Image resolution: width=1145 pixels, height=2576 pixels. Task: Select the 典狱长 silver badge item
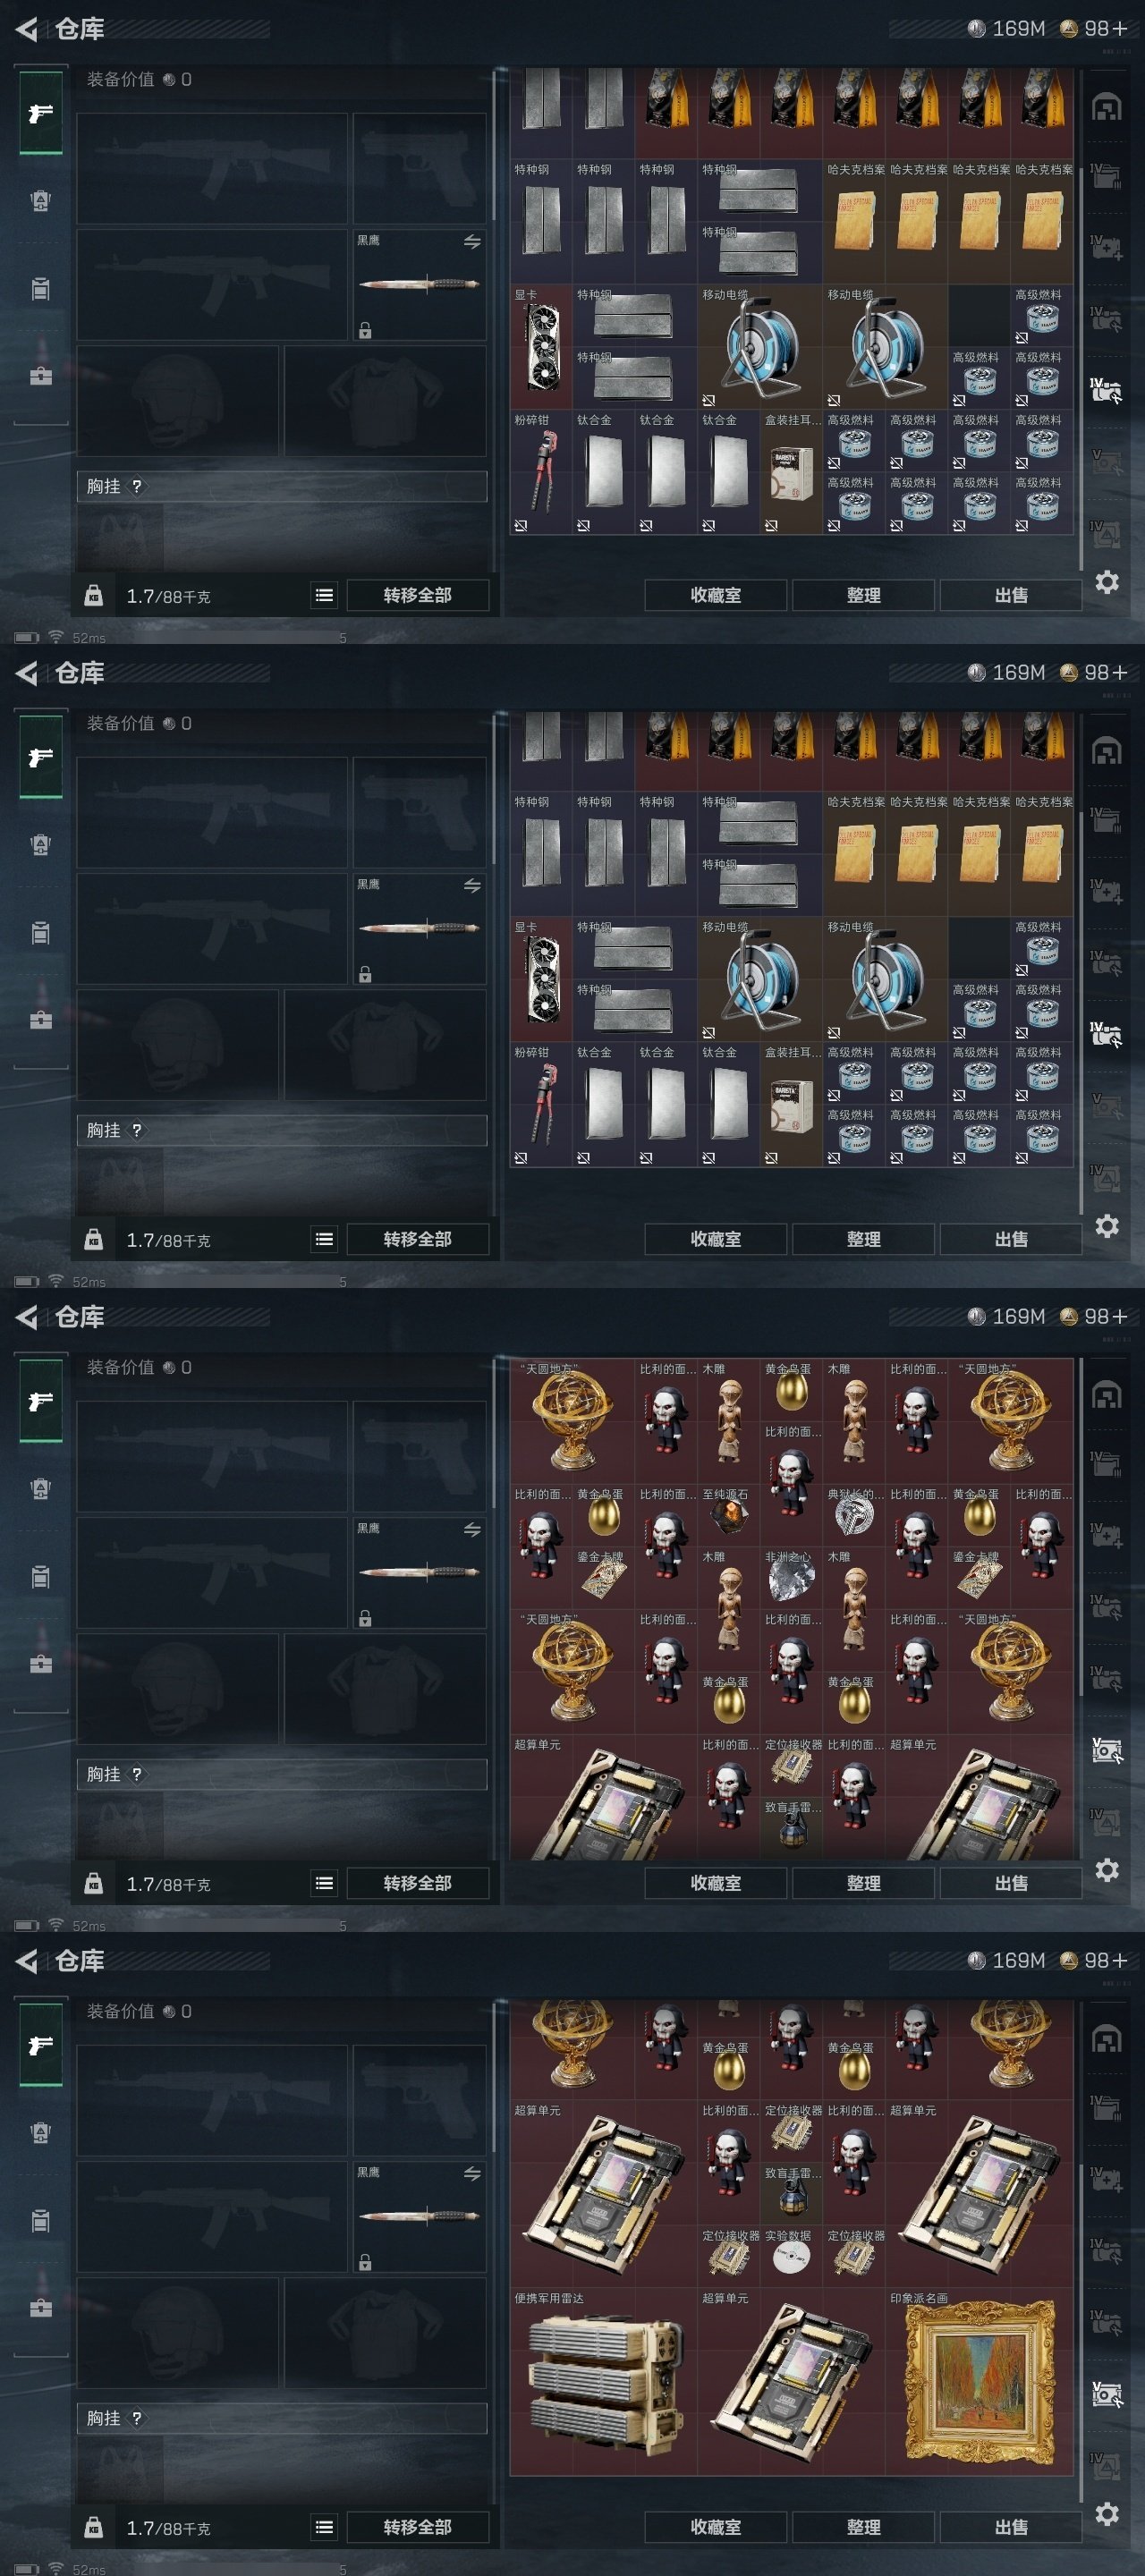click(x=854, y=1515)
